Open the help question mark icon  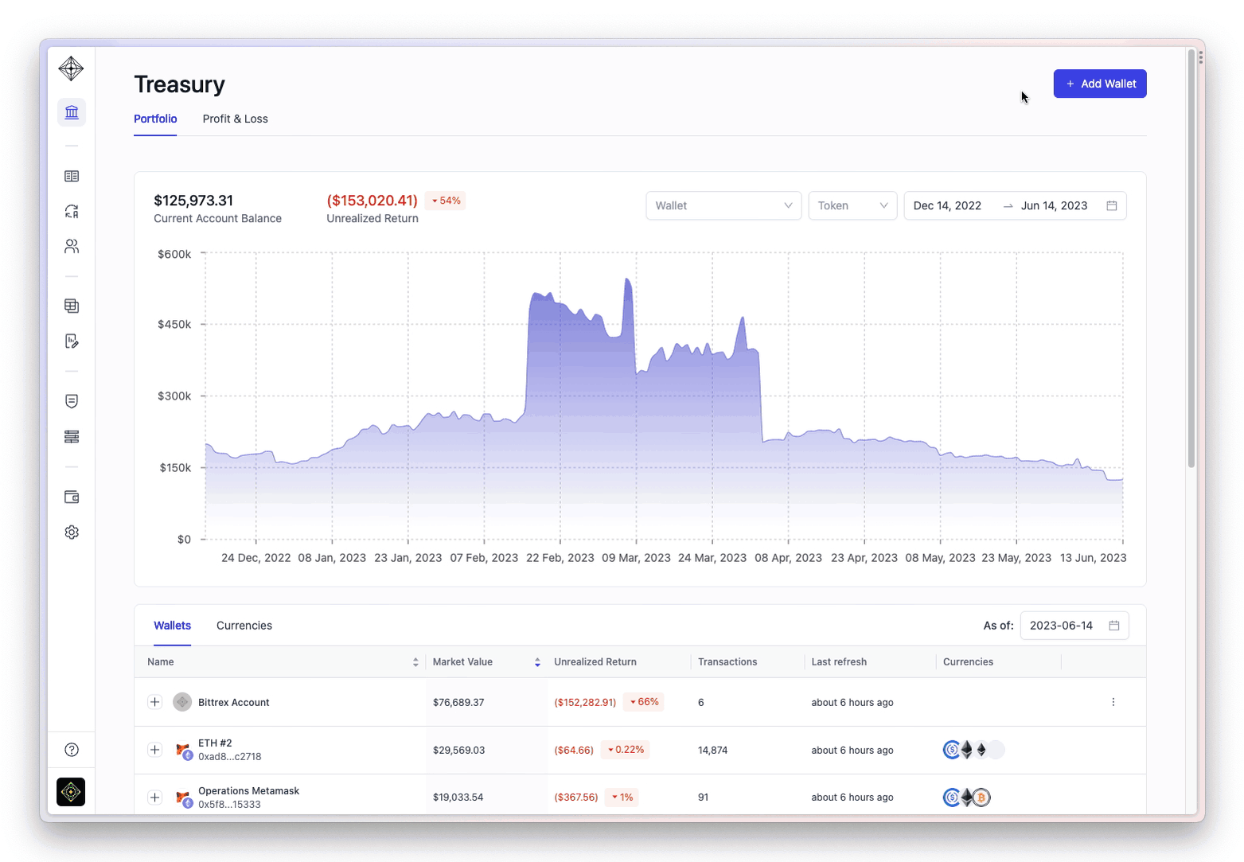pyautogui.click(x=72, y=750)
